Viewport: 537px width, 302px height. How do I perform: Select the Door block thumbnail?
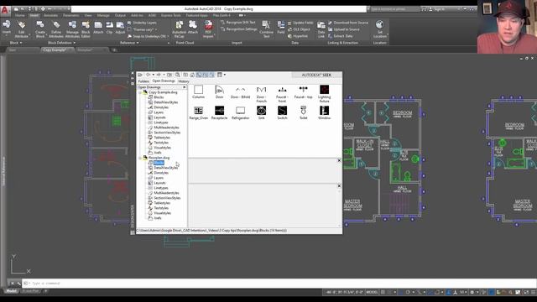point(220,92)
